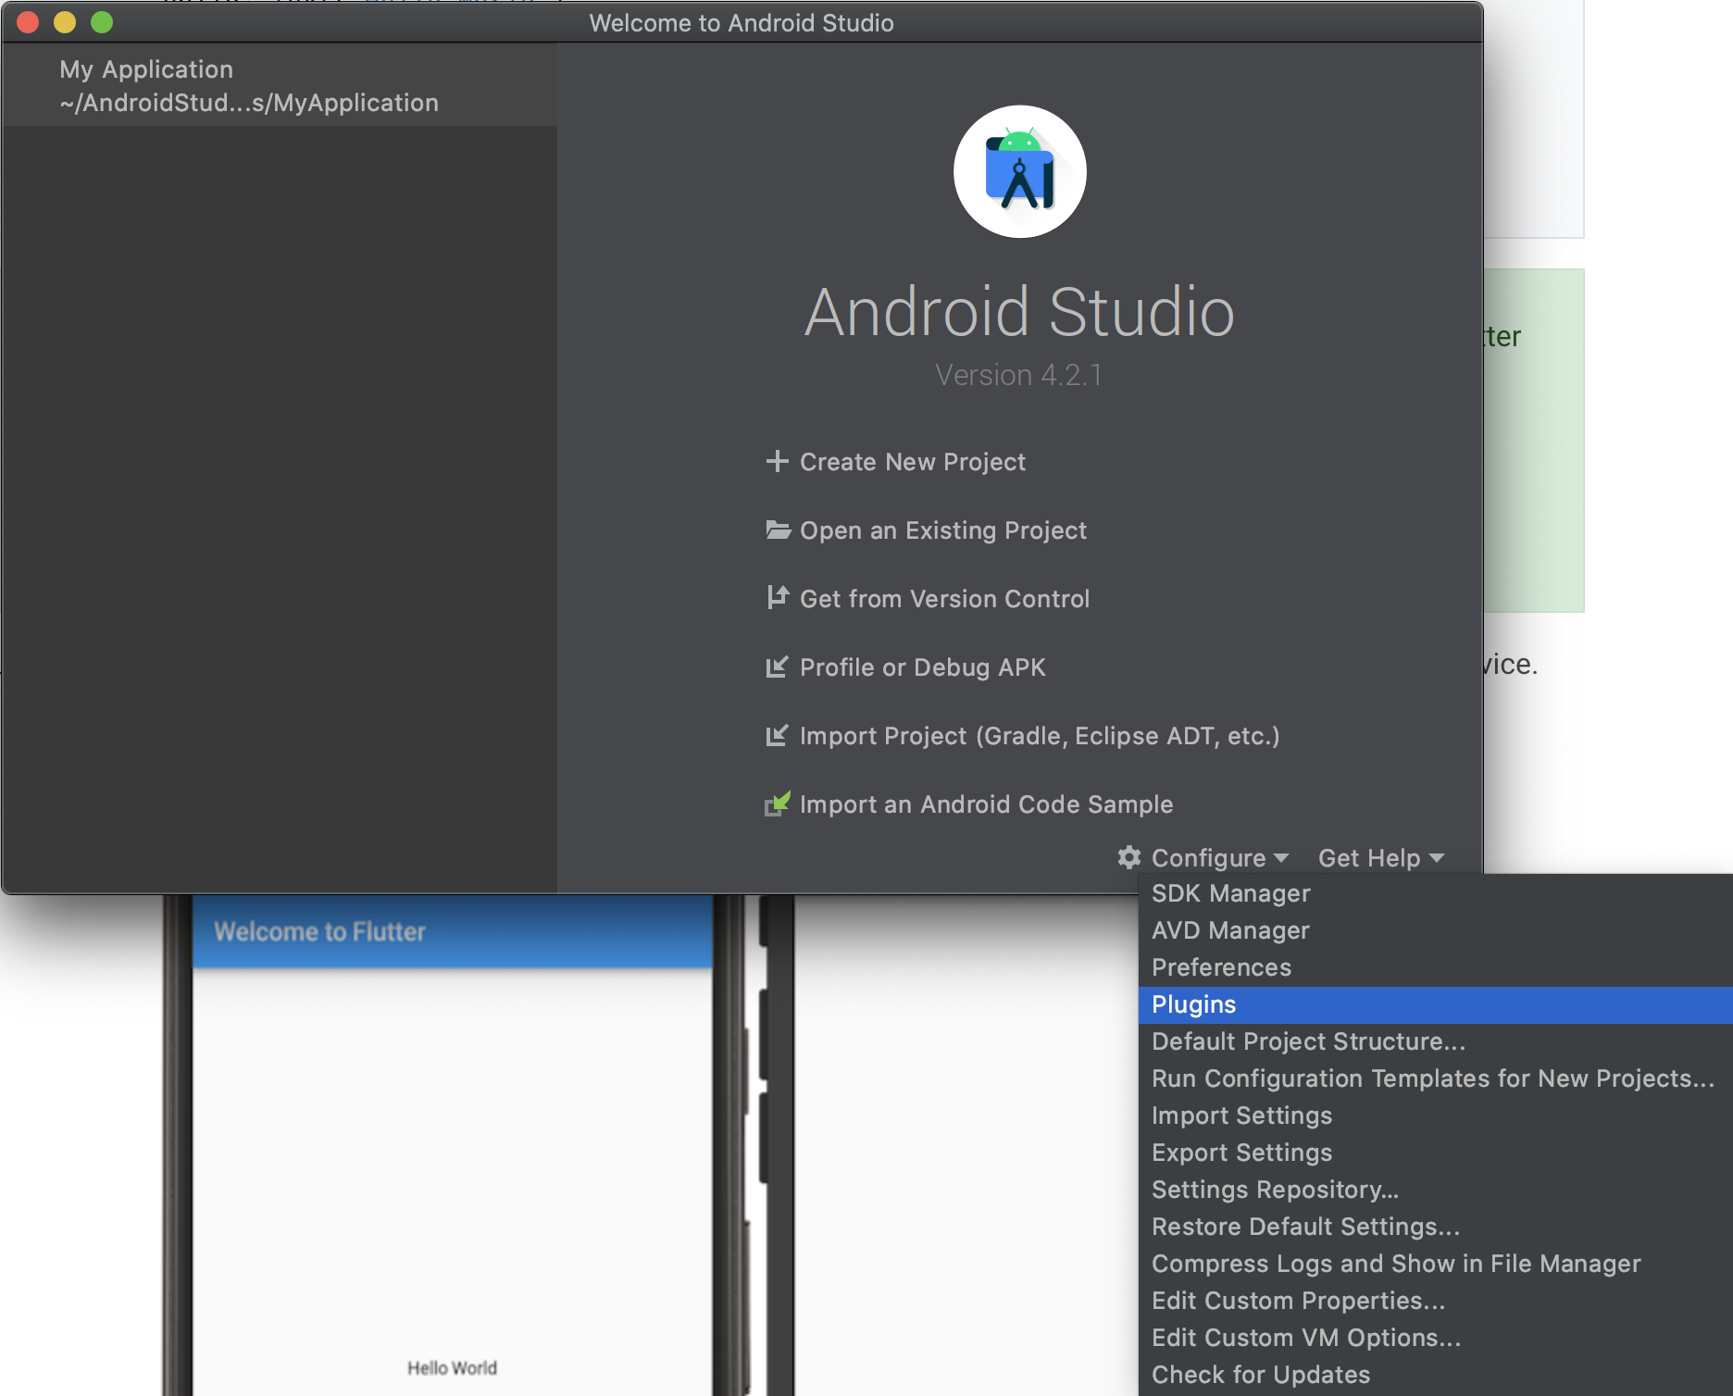Click the Profile or Debug APK arrow icon
The width and height of the screenshot is (1733, 1396).
pos(778,667)
